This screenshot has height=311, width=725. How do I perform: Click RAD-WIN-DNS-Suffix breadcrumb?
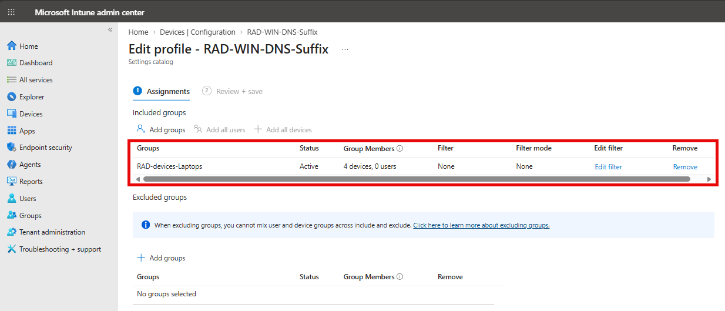283,32
